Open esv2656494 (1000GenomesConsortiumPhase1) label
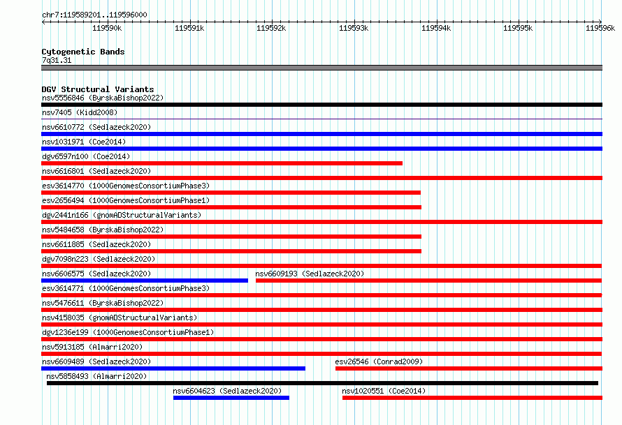 tap(126, 200)
